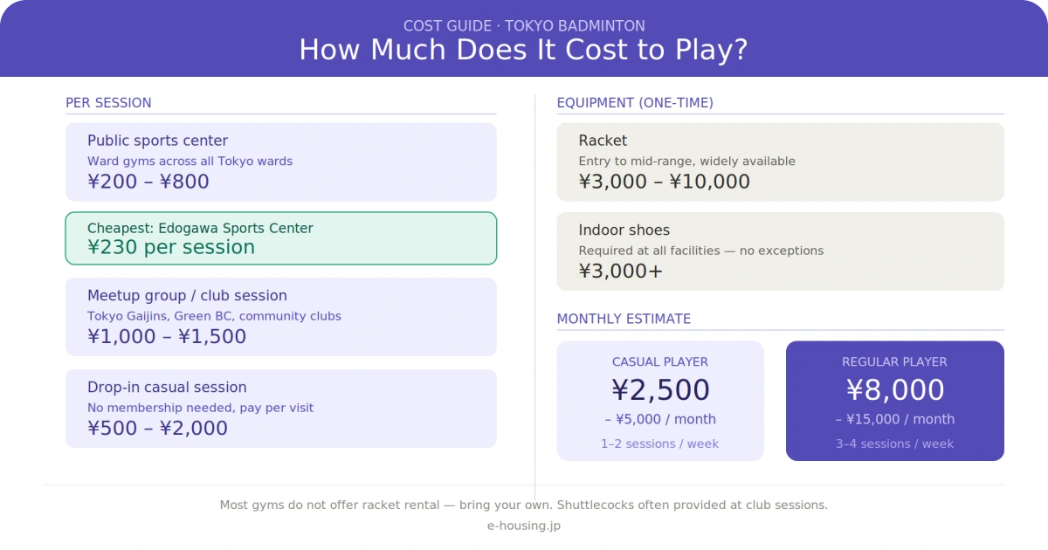Click the Monthly Estimate heading
1048x550 pixels.
(624, 320)
